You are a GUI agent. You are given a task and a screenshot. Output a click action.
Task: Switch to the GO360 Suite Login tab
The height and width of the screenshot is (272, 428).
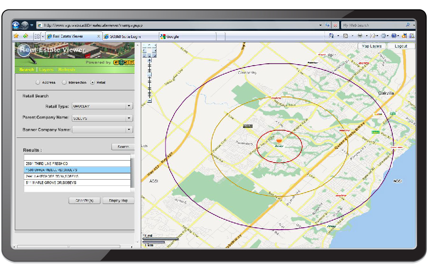coord(131,37)
